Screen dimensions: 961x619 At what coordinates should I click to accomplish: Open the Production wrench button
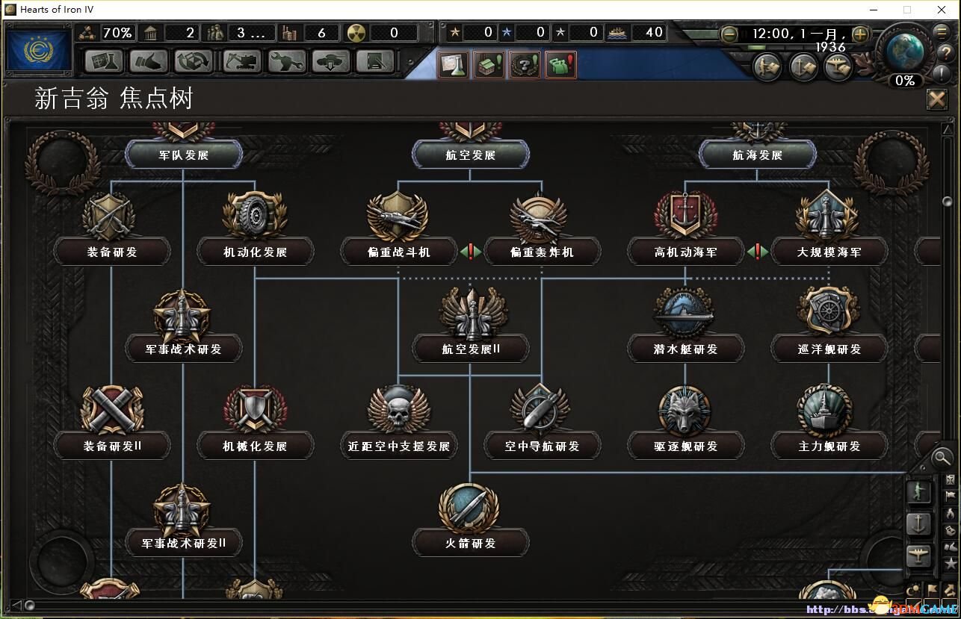287,60
